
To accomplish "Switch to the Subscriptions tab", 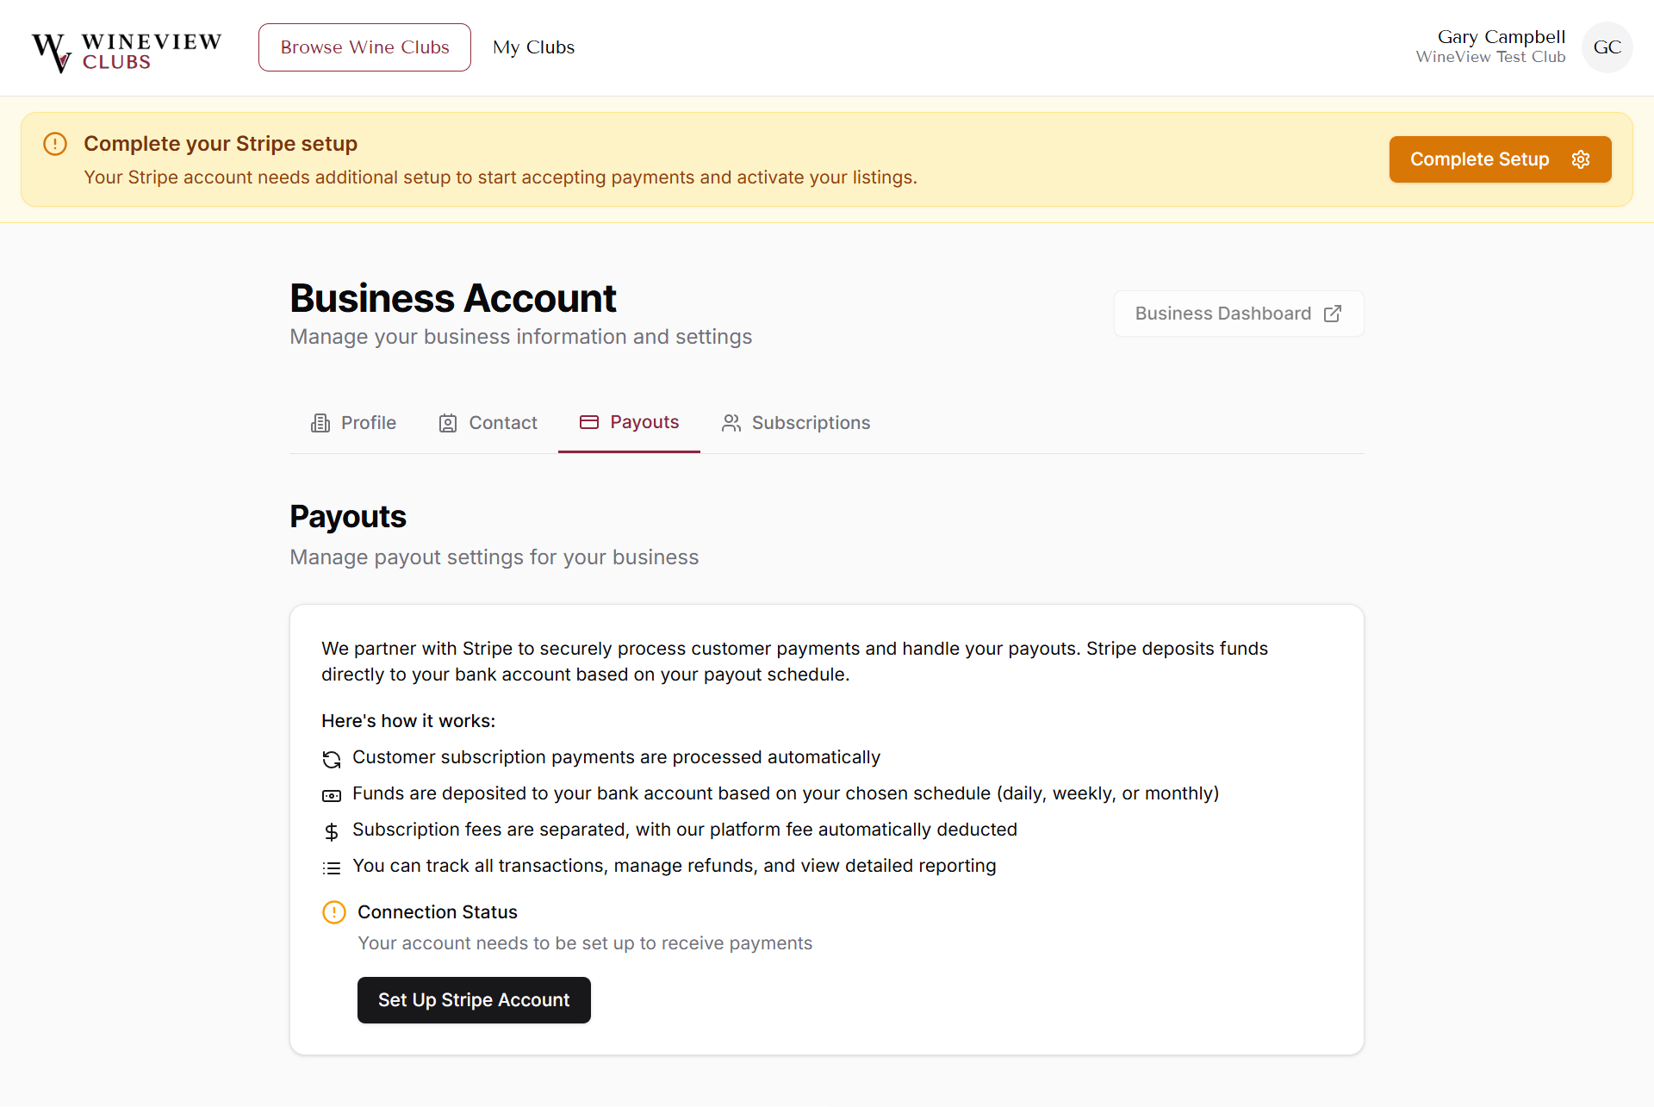I will (x=796, y=423).
